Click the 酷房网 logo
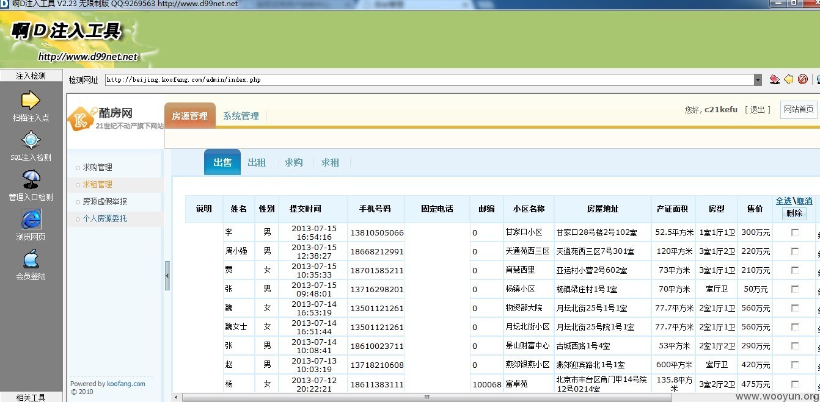 coord(115,118)
